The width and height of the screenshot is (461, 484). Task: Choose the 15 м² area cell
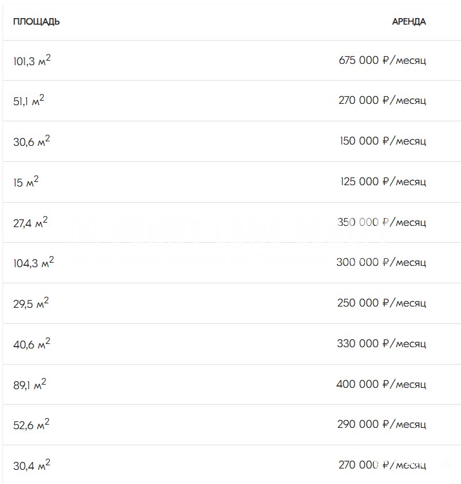pyautogui.click(x=26, y=182)
